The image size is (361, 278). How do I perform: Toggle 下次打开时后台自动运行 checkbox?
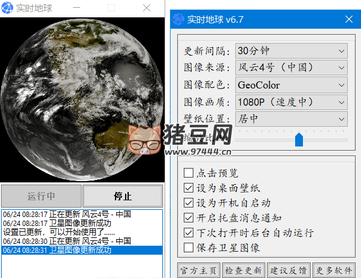(x=189, y=233)
